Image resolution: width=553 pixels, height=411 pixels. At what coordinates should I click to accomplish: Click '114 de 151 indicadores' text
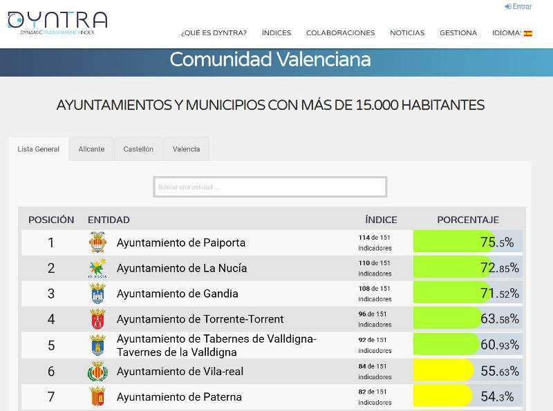coord(375,242)
